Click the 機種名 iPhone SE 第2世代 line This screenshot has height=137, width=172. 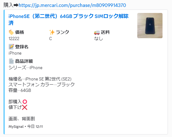40,79
